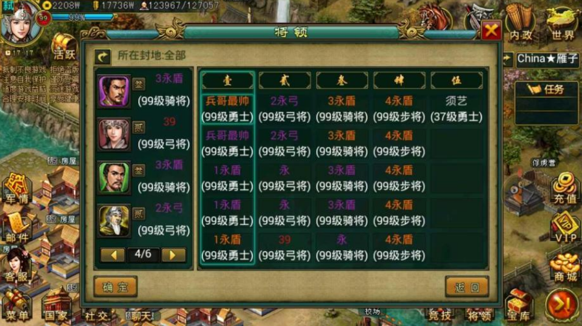Open the 世界 world map icon
Screen dimensions: 582x326
(563, 24)
